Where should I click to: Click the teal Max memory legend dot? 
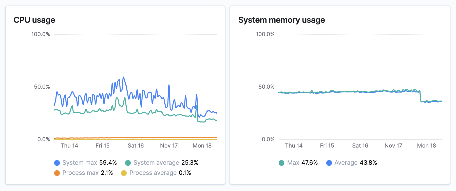[x=281, y=163]
